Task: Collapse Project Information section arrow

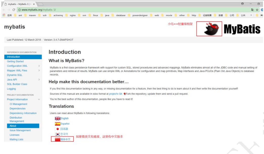Action: point(39,99)
